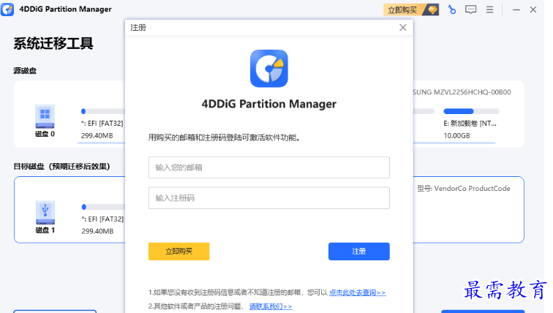Viewport: 553px width, 313px height.
Task: Click the 型号: VendorCo ProductCode label
Action: [464, 189]
